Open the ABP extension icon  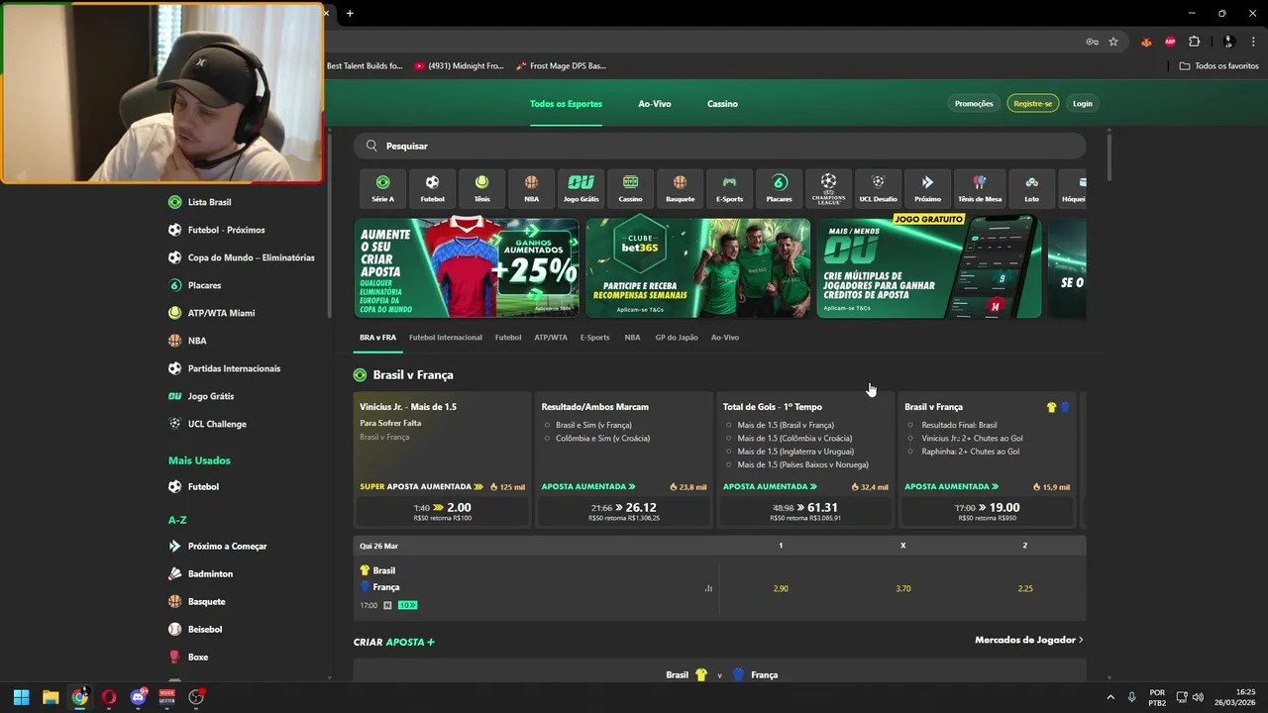[1170, 42]
